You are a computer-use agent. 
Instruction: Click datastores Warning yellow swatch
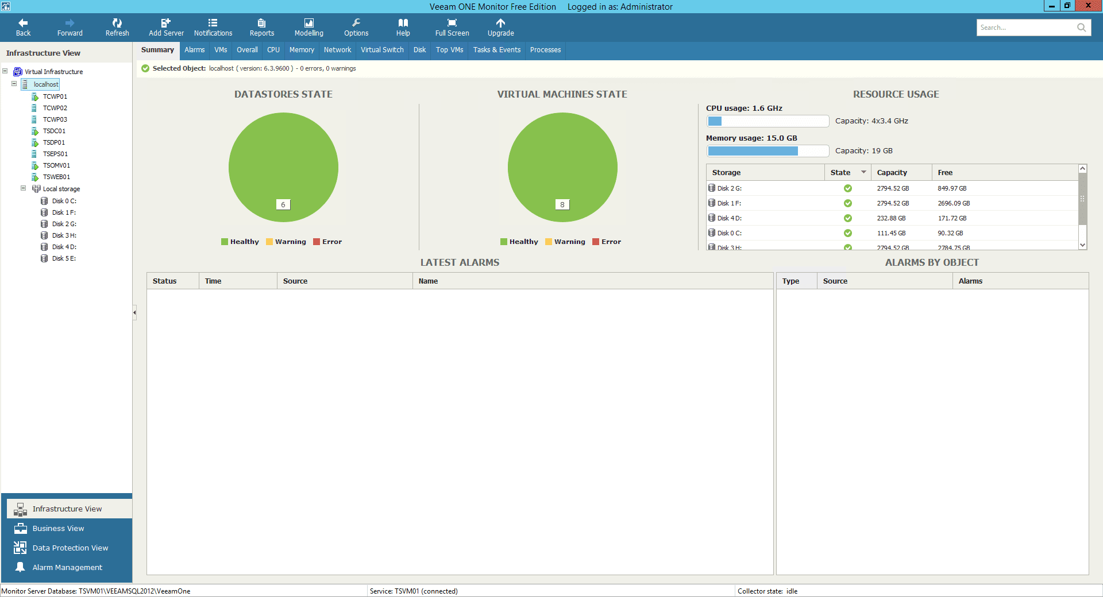[x=269, y=242]
